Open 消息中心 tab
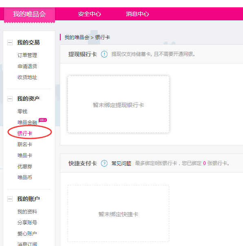Image resolution: width=243 pixels, height=246 pixels. (138, 14)
